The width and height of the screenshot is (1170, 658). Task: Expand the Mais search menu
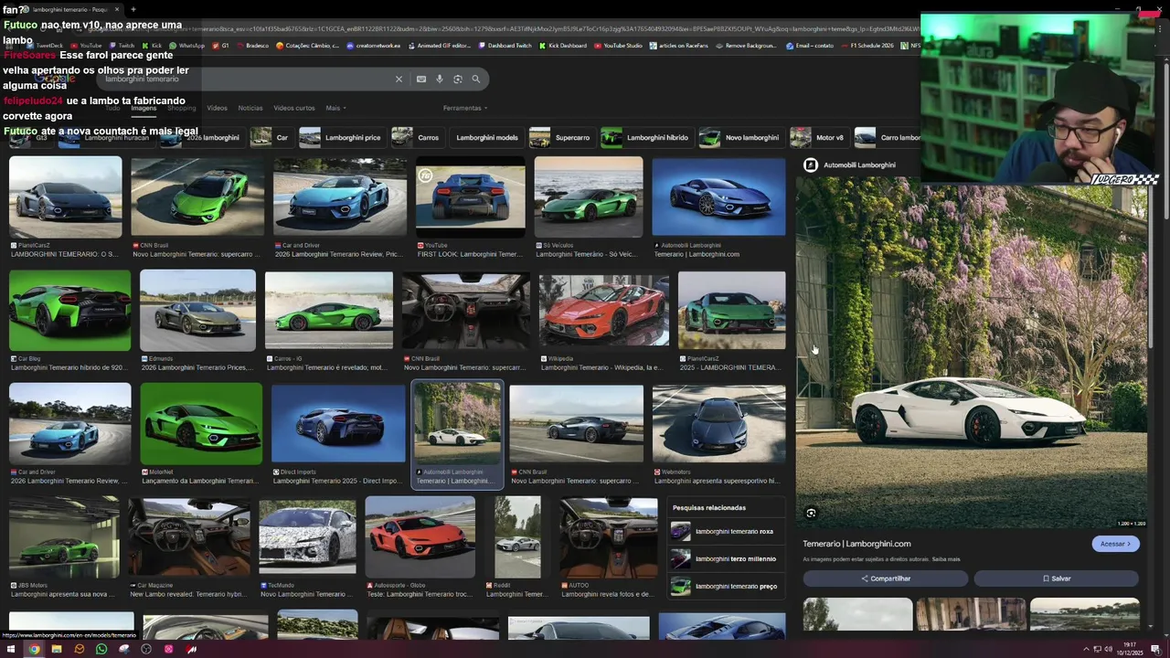[335, 108]
